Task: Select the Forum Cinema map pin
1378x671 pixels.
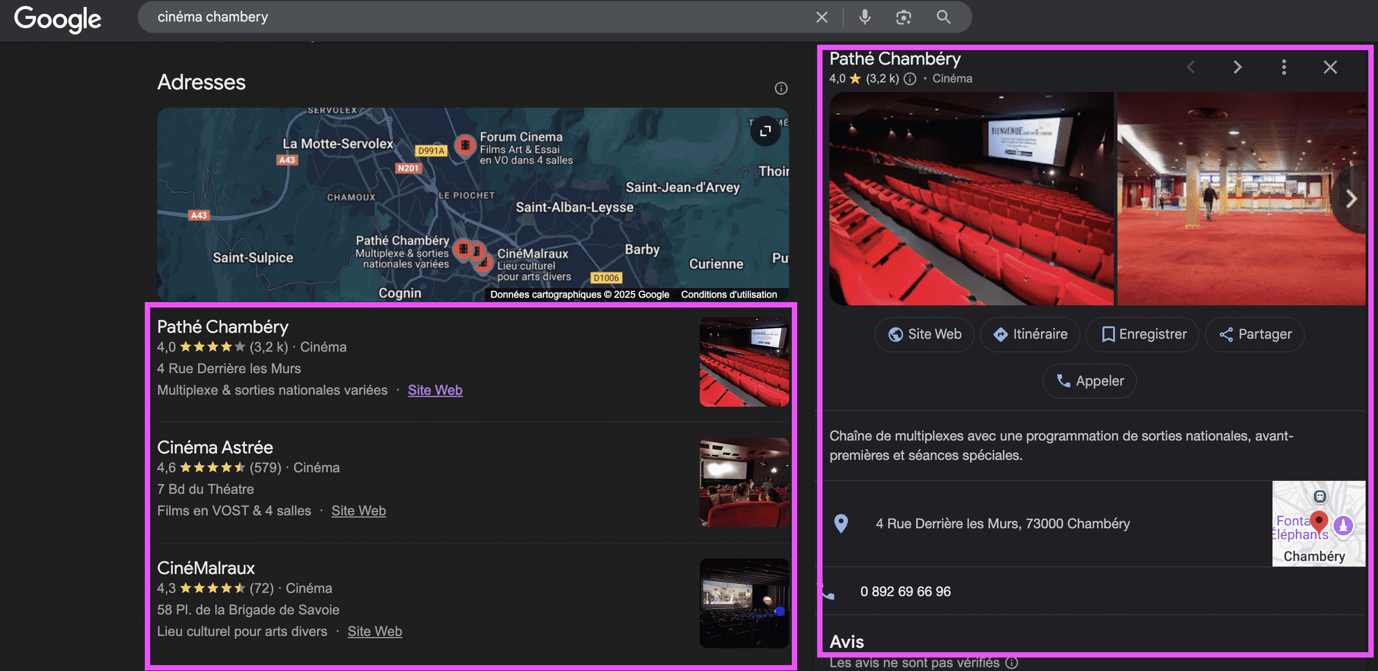Action: tap(465, 145)
